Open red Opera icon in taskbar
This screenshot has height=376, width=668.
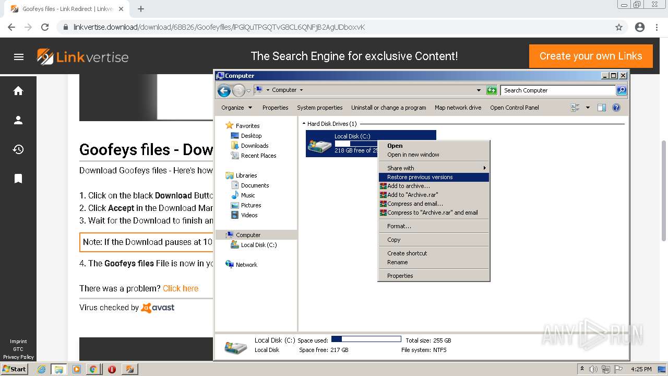[112, 369]
